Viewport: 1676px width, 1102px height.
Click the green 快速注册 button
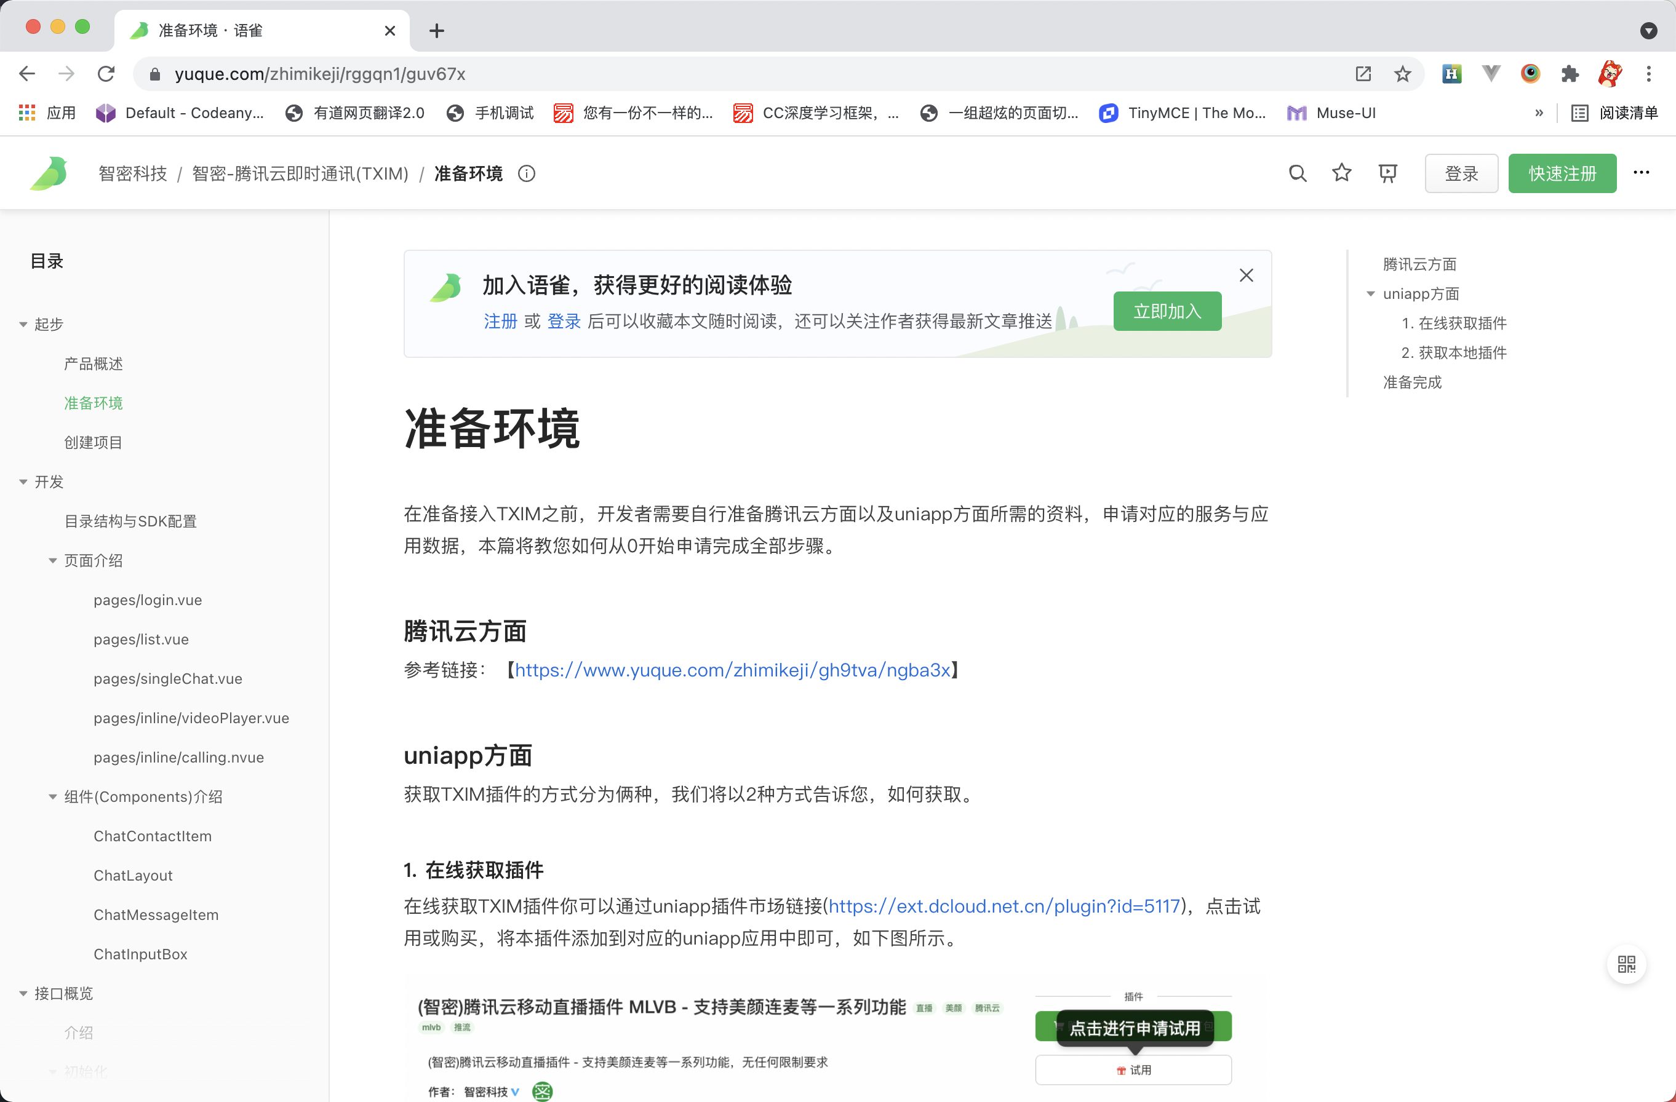pos(1562,173)
